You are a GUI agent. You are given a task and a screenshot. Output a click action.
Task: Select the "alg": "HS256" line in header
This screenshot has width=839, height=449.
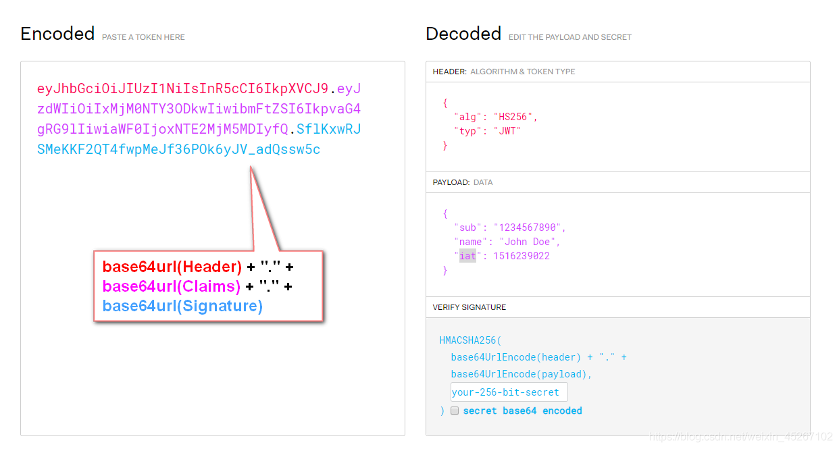496,117
